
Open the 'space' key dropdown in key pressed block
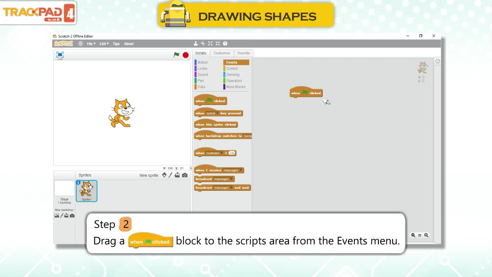(x=213, y=113)
